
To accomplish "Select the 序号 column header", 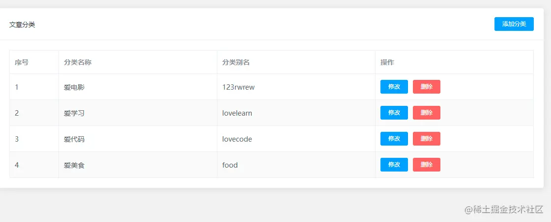I will pyautogui.click(x=22, y=62).
